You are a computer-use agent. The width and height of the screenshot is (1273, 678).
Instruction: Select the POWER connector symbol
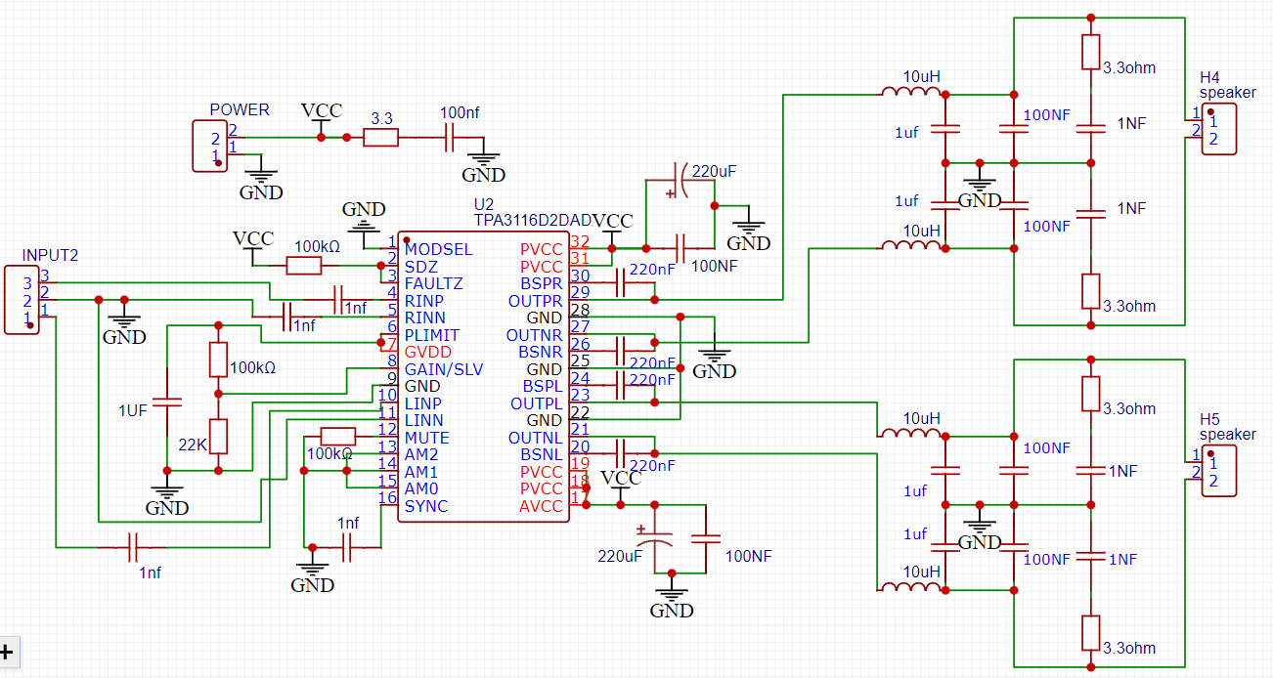[x=209, y=147]
